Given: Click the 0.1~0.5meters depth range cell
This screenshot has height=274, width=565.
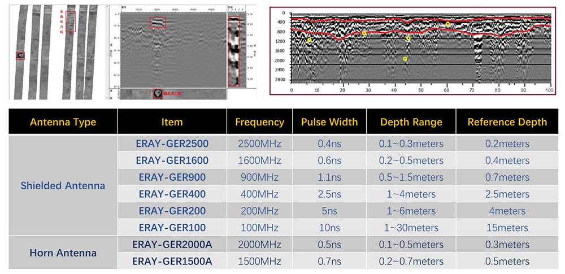Looking at the screenshot, I should click(411, 245).
